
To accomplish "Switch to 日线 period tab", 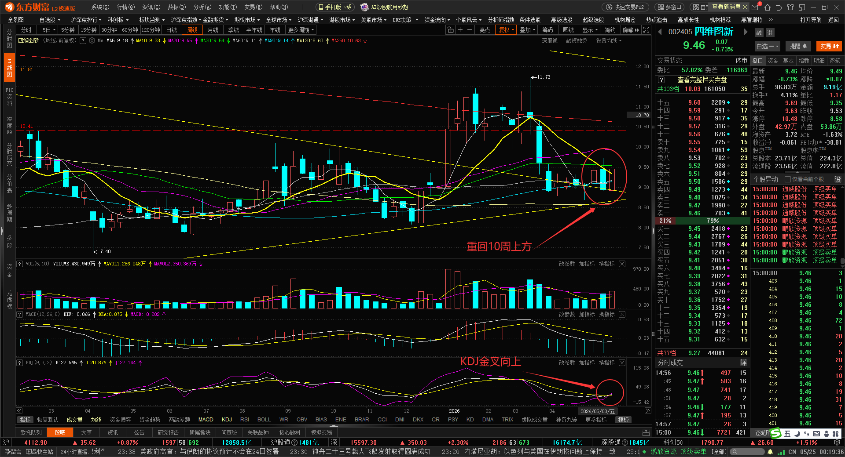I will pyautogui.click(x=172, y=30).
